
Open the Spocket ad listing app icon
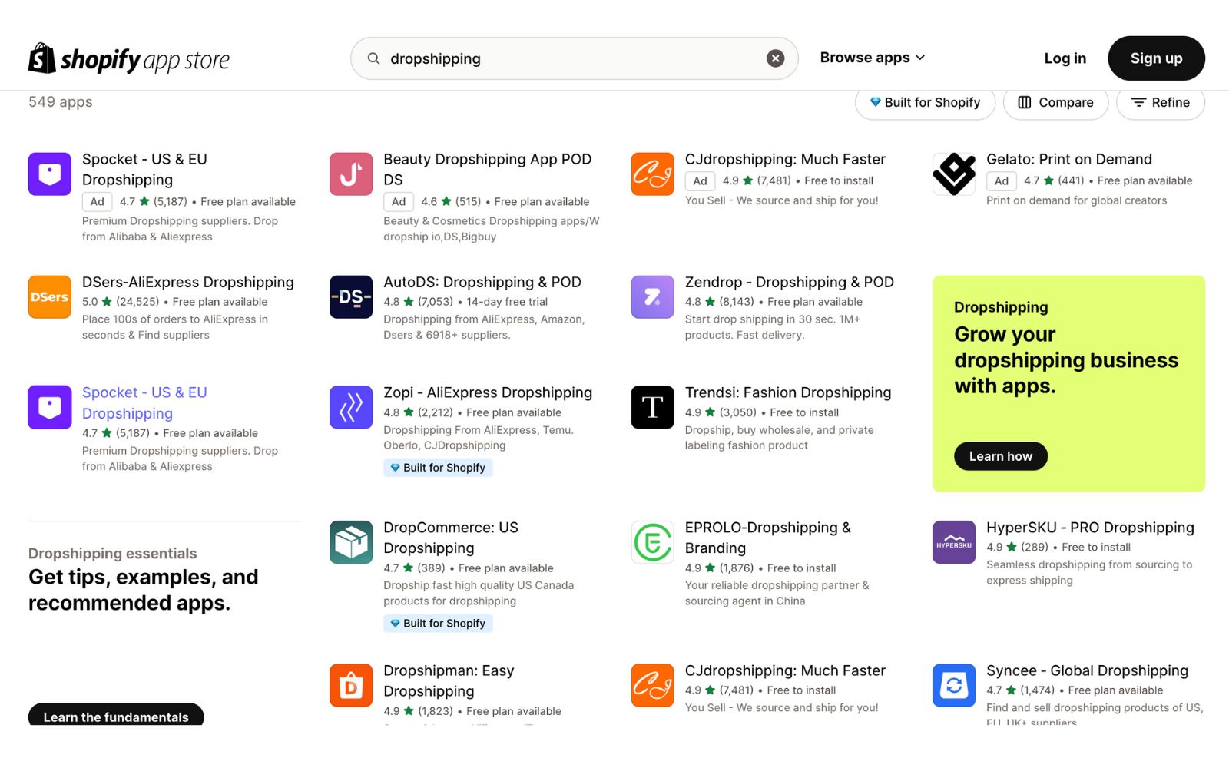click(x=50, y=174)
